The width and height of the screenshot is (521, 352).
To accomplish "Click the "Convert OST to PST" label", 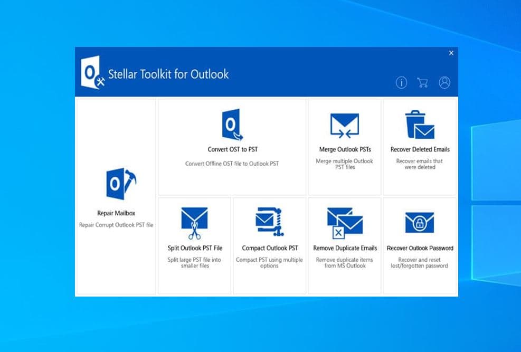I will 233,149.
